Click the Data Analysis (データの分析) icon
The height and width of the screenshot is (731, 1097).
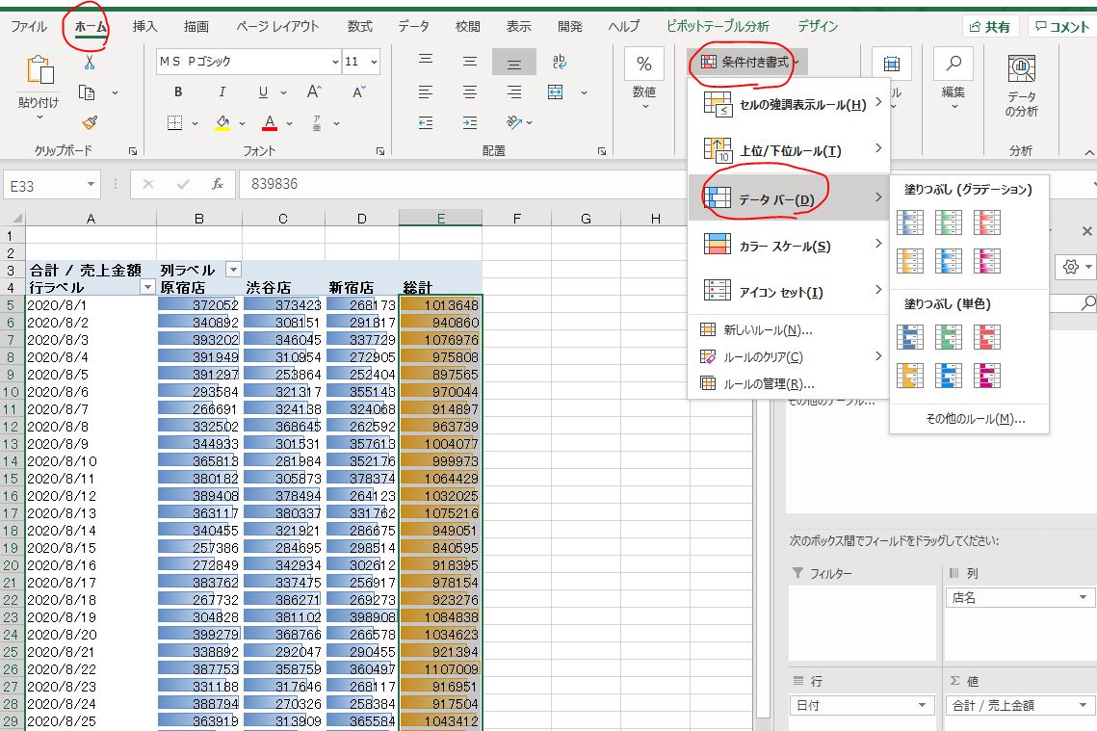[x=1021, y=67]
